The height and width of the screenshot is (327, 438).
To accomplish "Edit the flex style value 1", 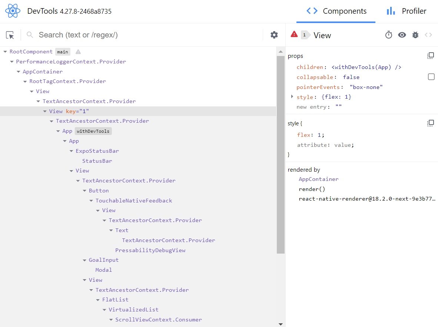I will coord(319,135).
